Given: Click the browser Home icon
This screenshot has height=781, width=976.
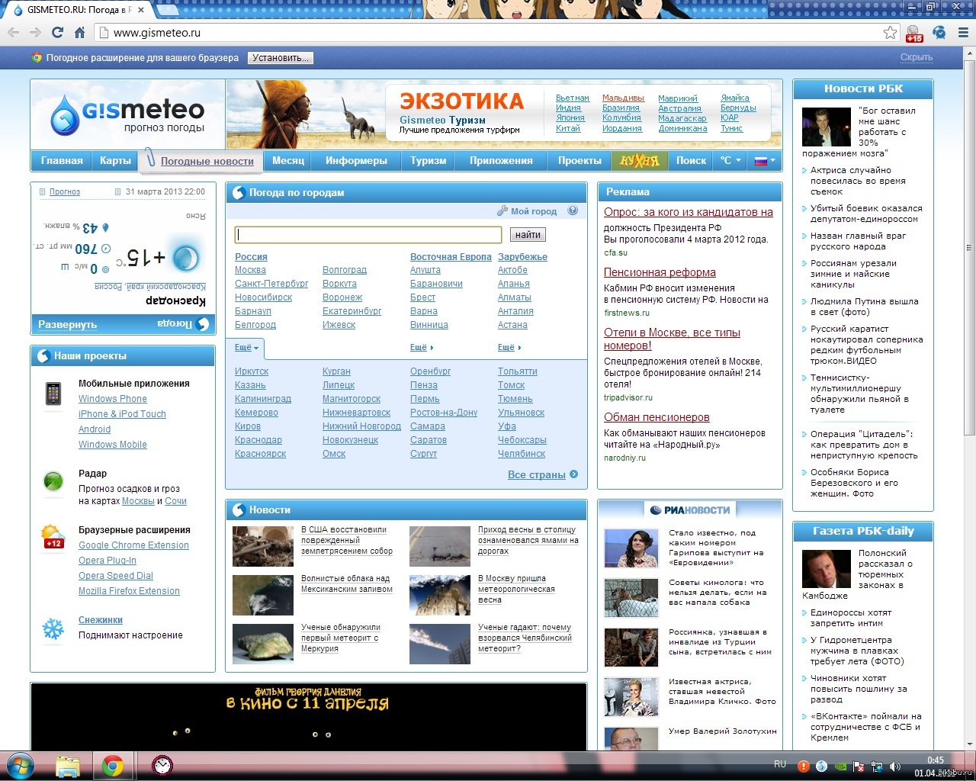Looking at the screenshot, I should [x=79, y=33].
